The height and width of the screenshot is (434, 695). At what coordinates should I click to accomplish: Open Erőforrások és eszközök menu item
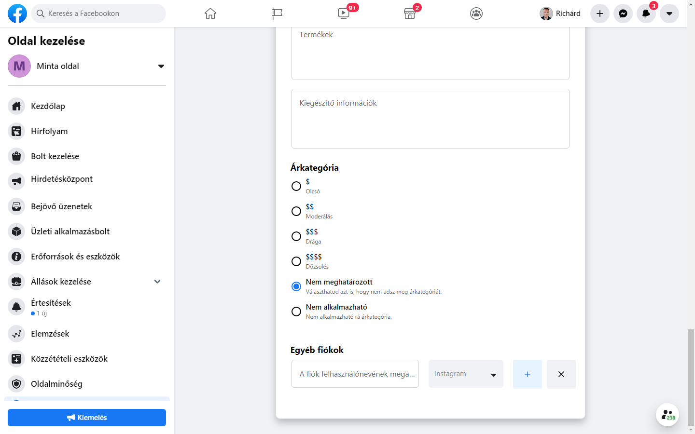(x=87, y=257)
